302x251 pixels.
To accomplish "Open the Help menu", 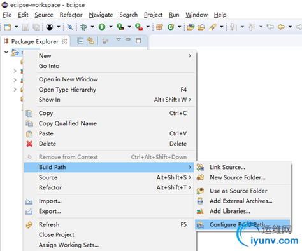I will [220, 15].
